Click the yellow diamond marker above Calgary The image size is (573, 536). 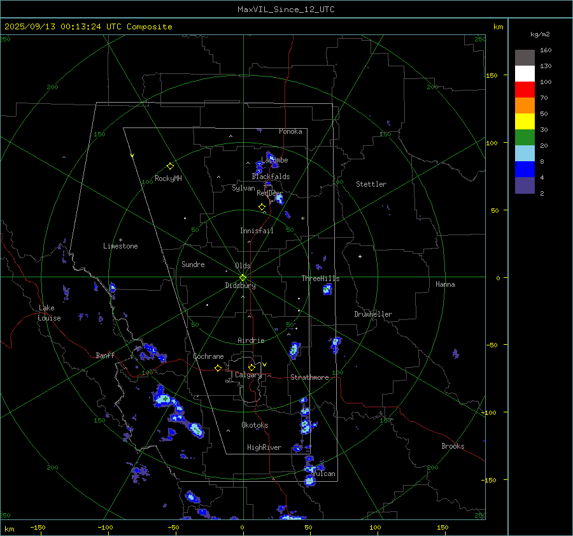pos(251,367)
